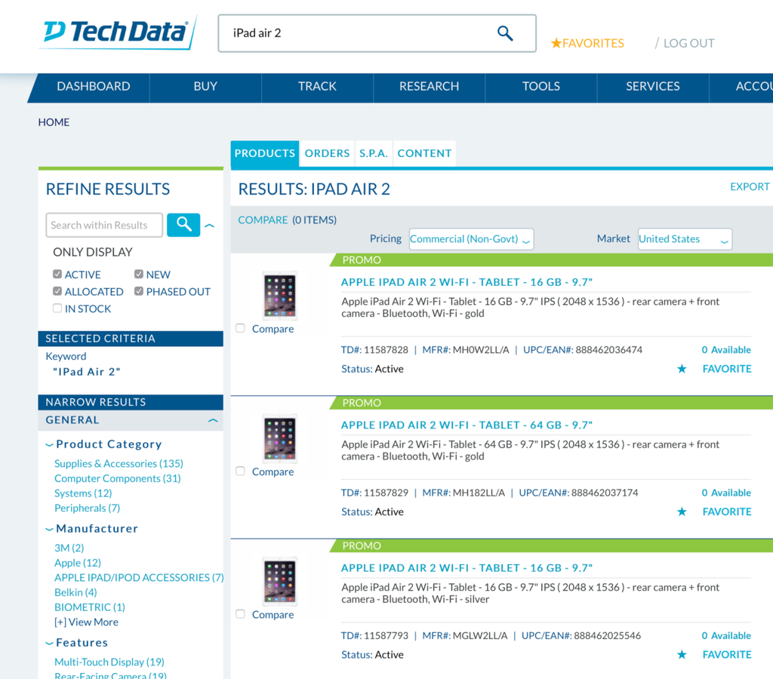The width and height of the screenshot is (773, 679).
Task: Expand manufacturers with View More
Action: click(x=86, y=622)
